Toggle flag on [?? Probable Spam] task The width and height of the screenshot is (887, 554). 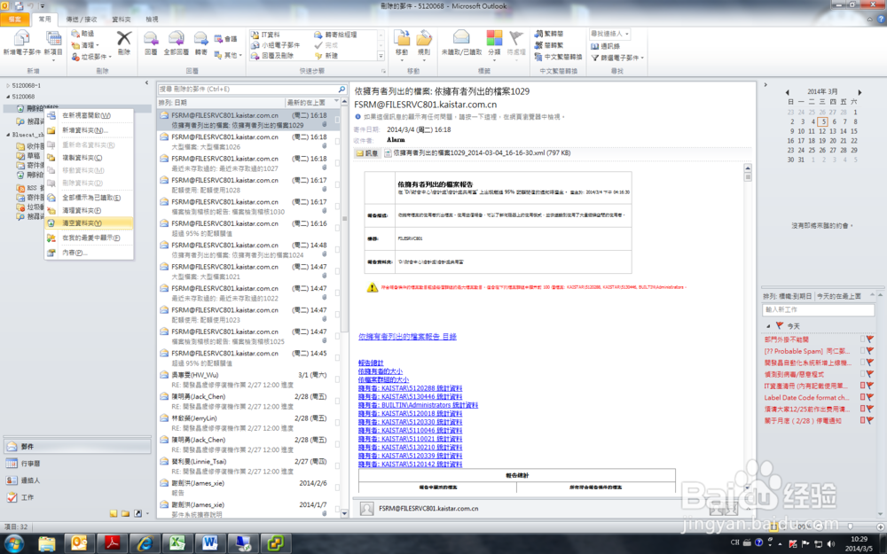[x=870, y=351]
